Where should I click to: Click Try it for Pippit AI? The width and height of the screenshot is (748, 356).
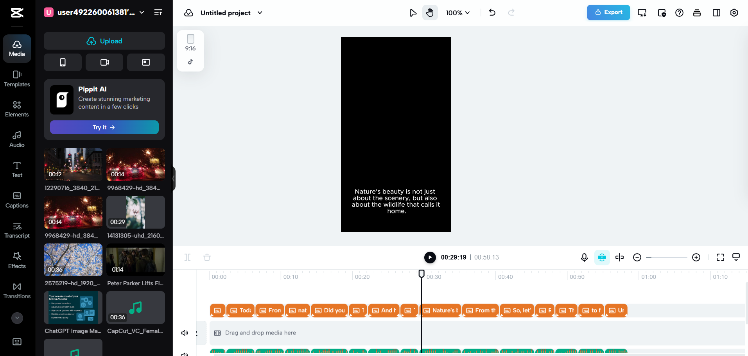pos(104,127)
